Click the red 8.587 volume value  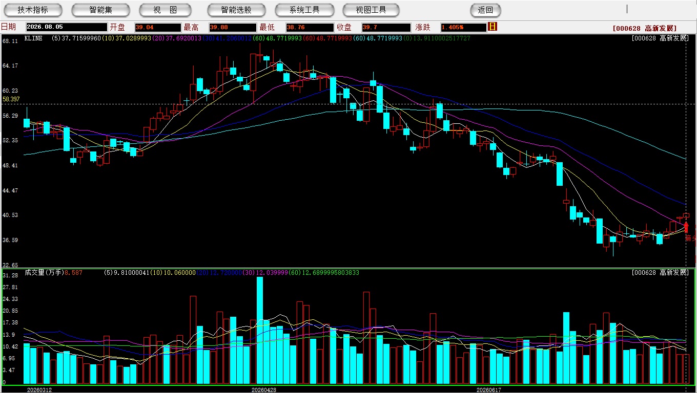[x=73, y=273]
